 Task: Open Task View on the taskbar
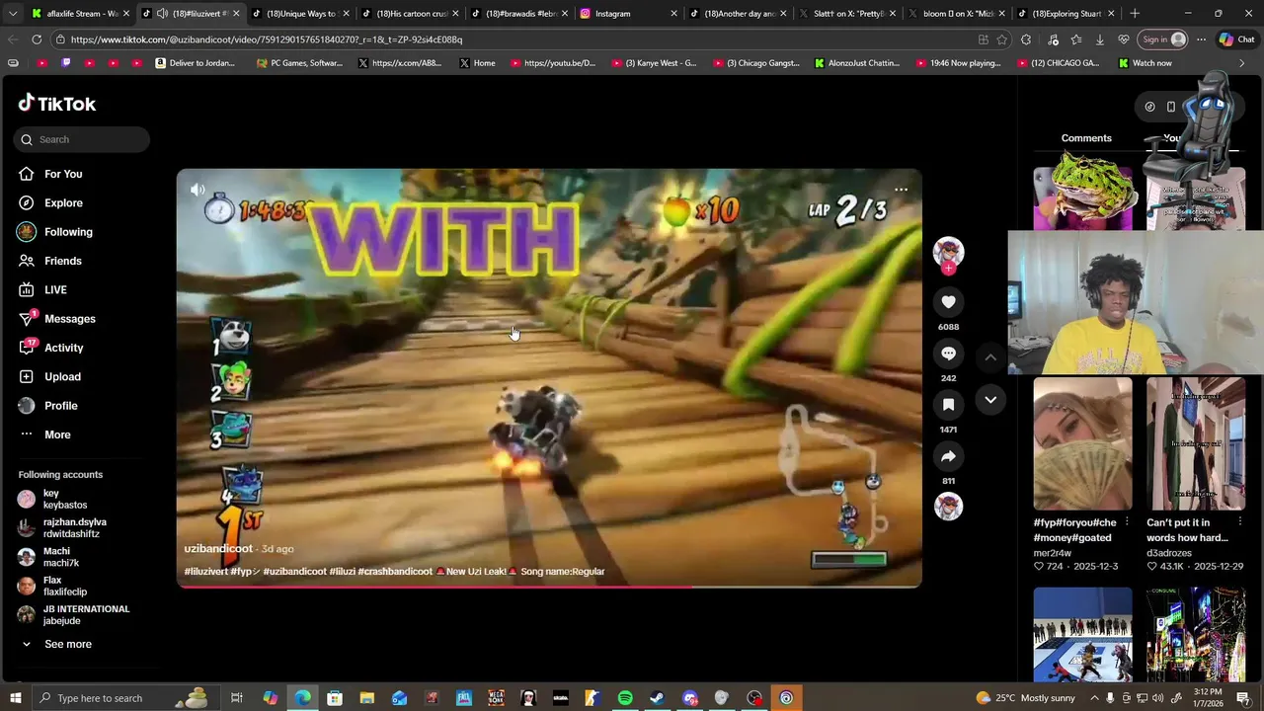pos(237,698)
